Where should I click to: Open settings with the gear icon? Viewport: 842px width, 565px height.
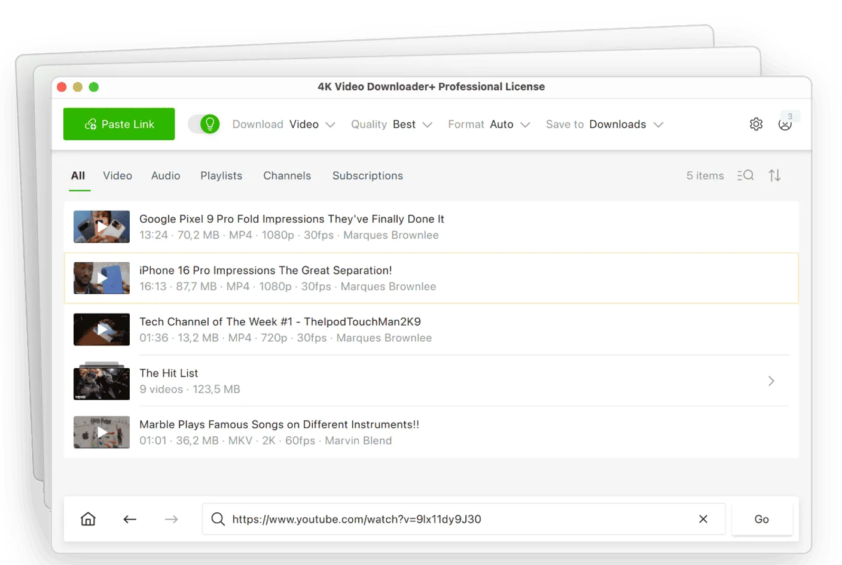pyautogui.click(x=756, y=124)
